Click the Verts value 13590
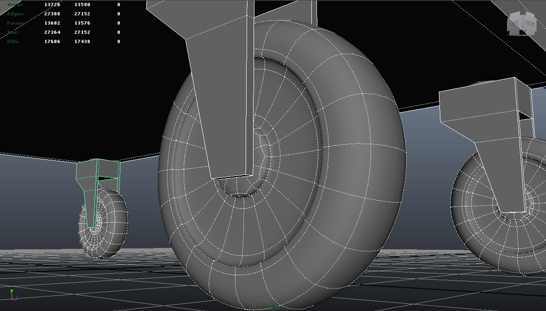 click(x=82, y=5)
